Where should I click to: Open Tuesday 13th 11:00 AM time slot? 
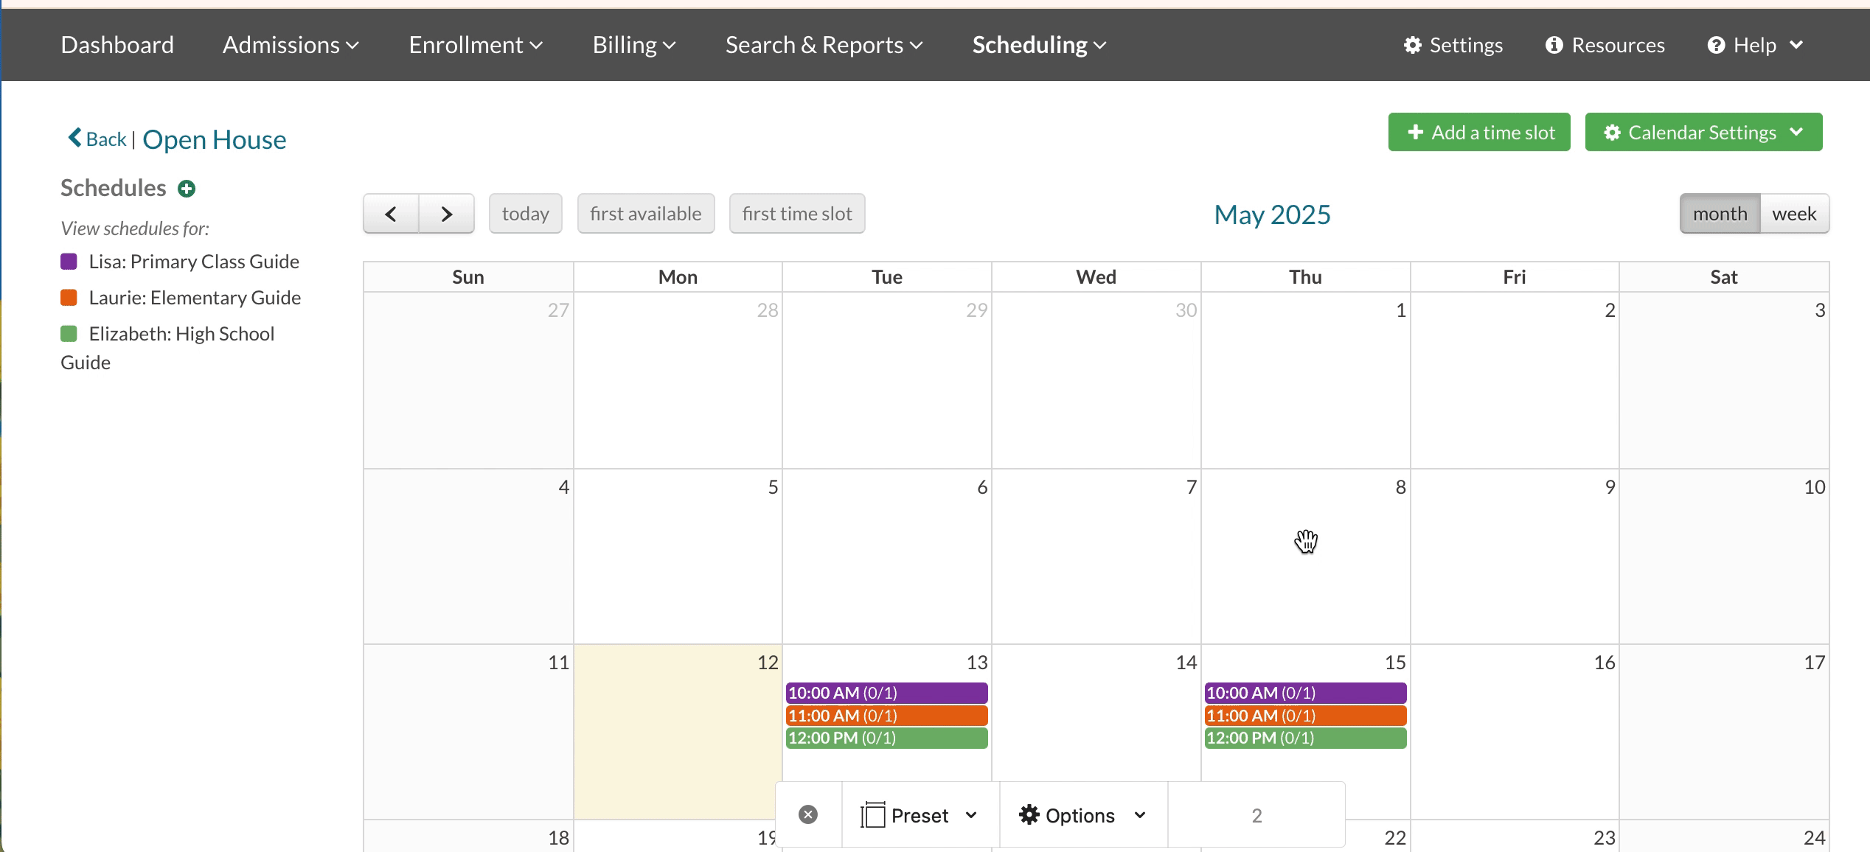pyautogui.click(x=886, y=716)
